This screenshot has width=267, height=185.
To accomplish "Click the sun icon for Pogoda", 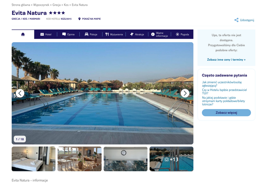I will click(178, 34).
